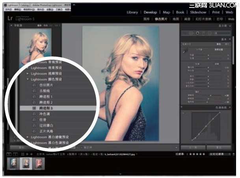240x178 pixels.
Task: Open the 修改照片 Develop module
Action: pyautogui.click(x=161, y=19)
